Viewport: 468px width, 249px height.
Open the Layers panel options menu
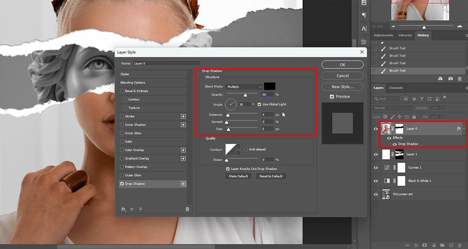(x=467, y=88)
